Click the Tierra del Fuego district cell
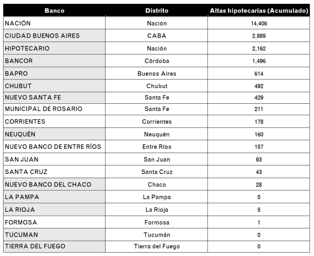The image size is (314, 256). [157, 247]
